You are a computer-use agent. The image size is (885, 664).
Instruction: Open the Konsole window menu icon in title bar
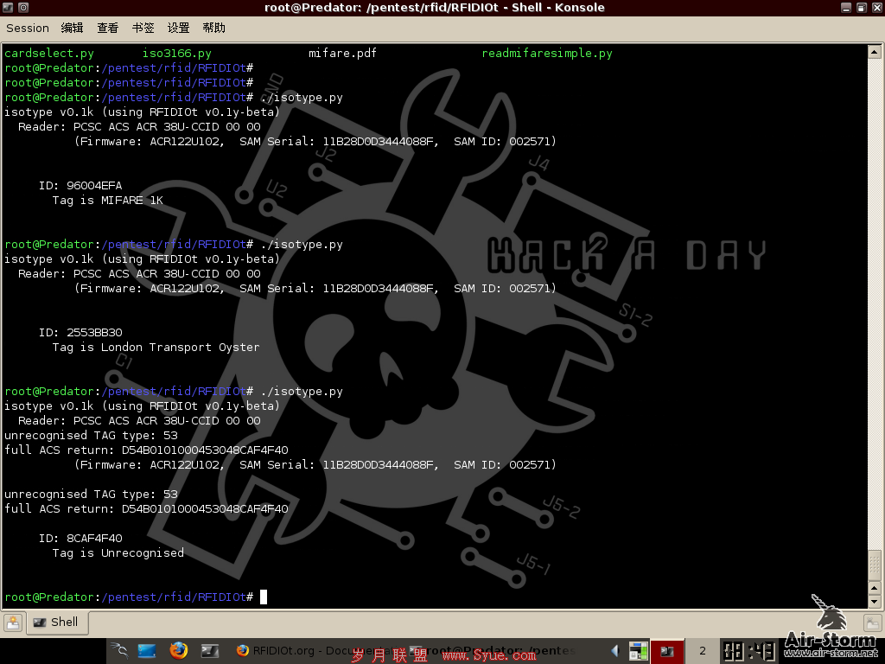click(x=8, y=7)
